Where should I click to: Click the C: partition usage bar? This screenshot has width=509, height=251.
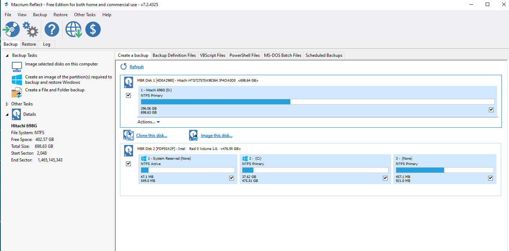click(315, 170)
